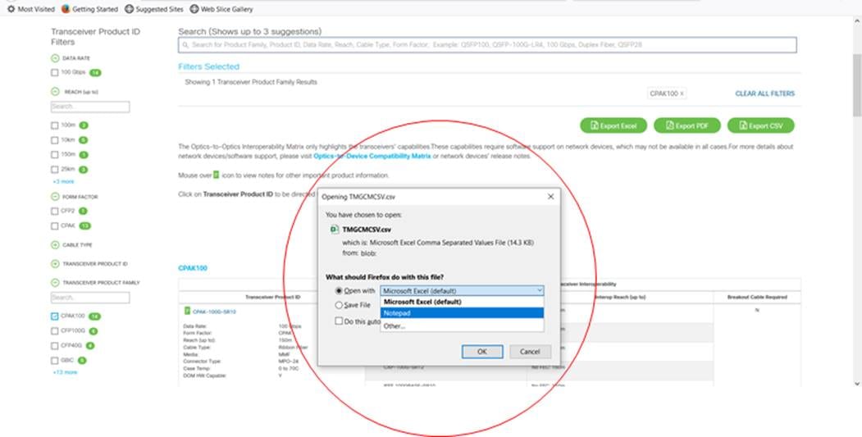Expand the CABLE TYPE filter section
Screen dimensions: 862x437
point(55,245)
